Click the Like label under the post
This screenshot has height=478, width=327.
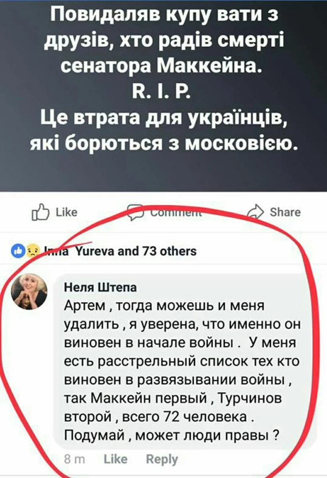click(x=67, y=212)
